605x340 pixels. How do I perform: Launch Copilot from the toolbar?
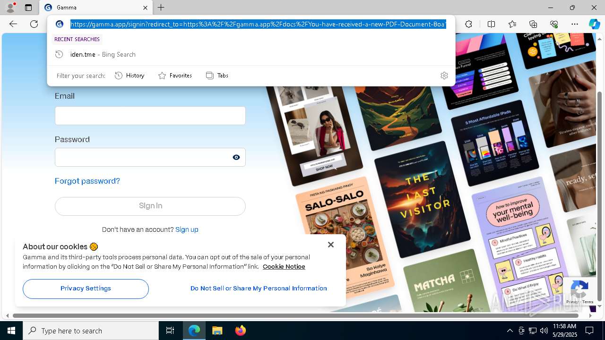coord(594,24)
